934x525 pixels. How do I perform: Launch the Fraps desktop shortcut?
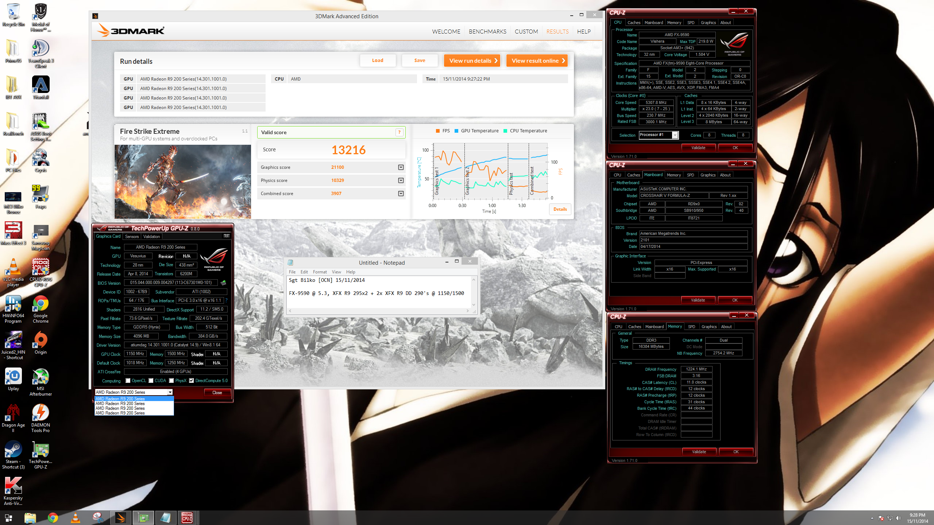41,197
